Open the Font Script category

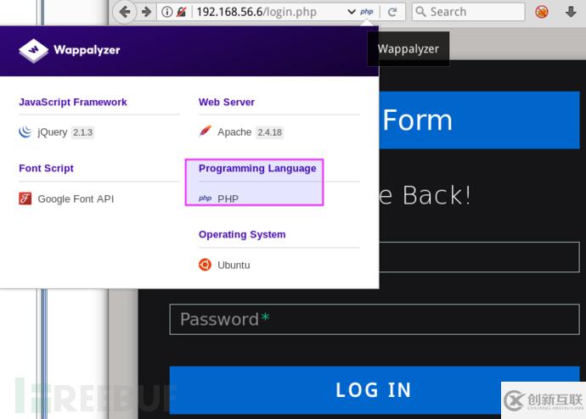pos(46,168)
